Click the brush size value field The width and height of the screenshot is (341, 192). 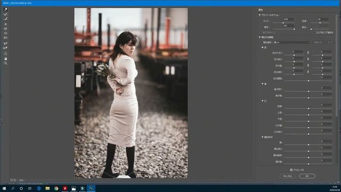click(x=288, y=19)
